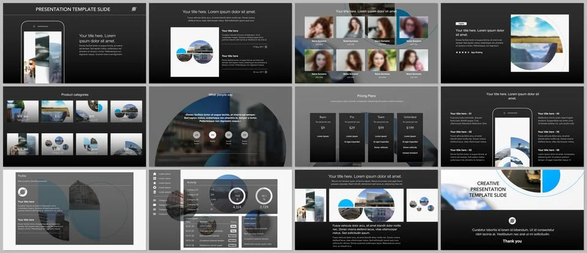Click the grid icon in dashboard sidebar
Screen dimensions: 587x253
tap(155, 178)
